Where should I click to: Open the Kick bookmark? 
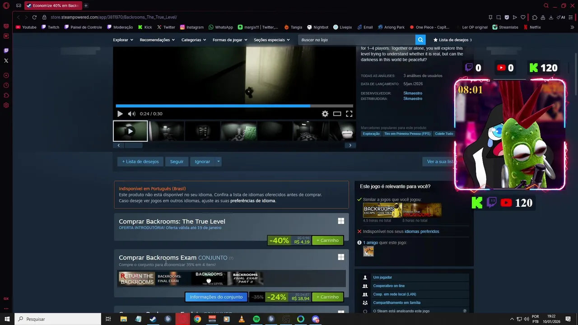145,27
